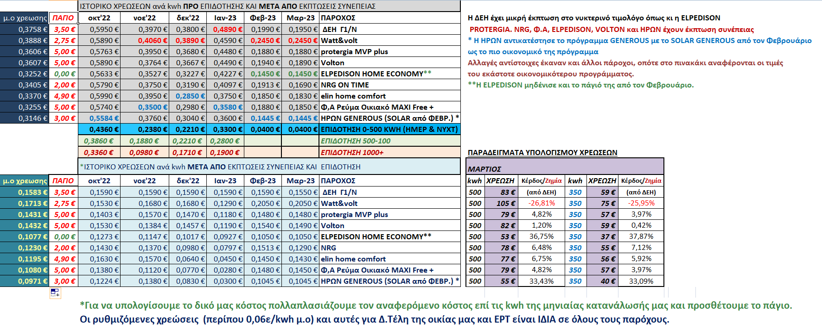The width and height of the screenshot is (822, 336).
Task: Select the red subsidy value 0,1710 €
Action: click(x=188, y=152)
